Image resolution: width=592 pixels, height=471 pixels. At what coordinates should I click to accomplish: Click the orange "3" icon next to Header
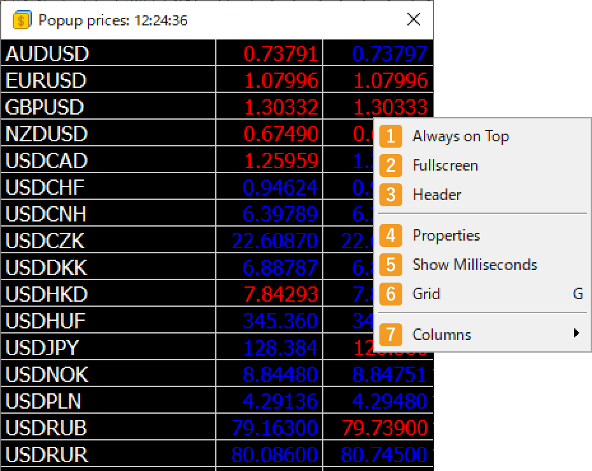click(390, 194)
